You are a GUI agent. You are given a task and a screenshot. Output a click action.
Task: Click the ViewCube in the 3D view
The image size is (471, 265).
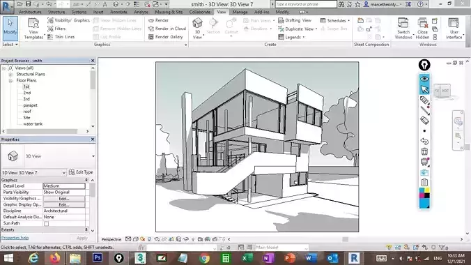point(442,91)
